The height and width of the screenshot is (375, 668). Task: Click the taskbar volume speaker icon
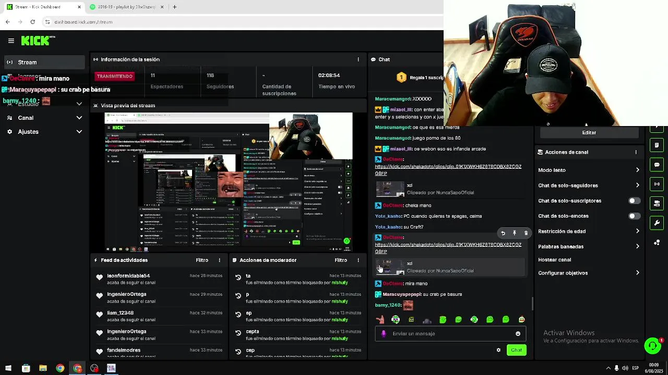pos(625,368)
